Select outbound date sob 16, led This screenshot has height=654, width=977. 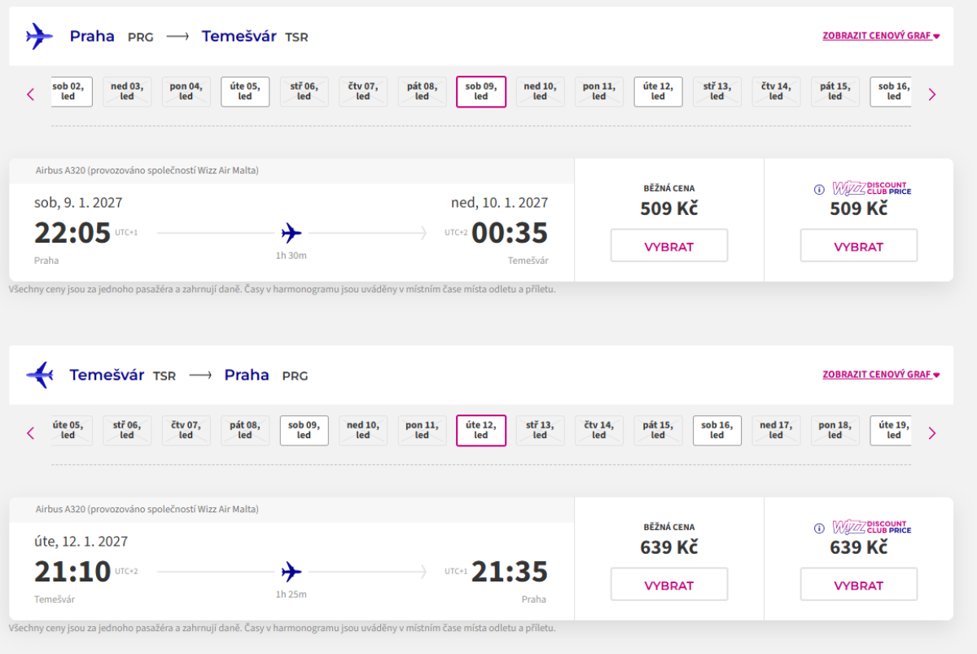[893, 91]
